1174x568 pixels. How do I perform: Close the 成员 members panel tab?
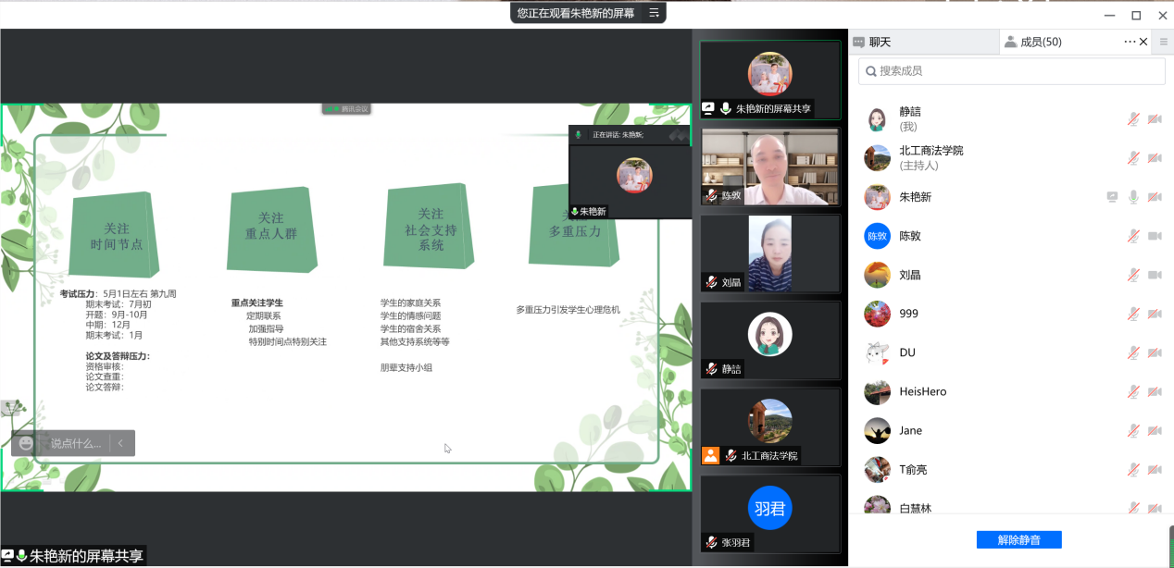point(1143,42)
